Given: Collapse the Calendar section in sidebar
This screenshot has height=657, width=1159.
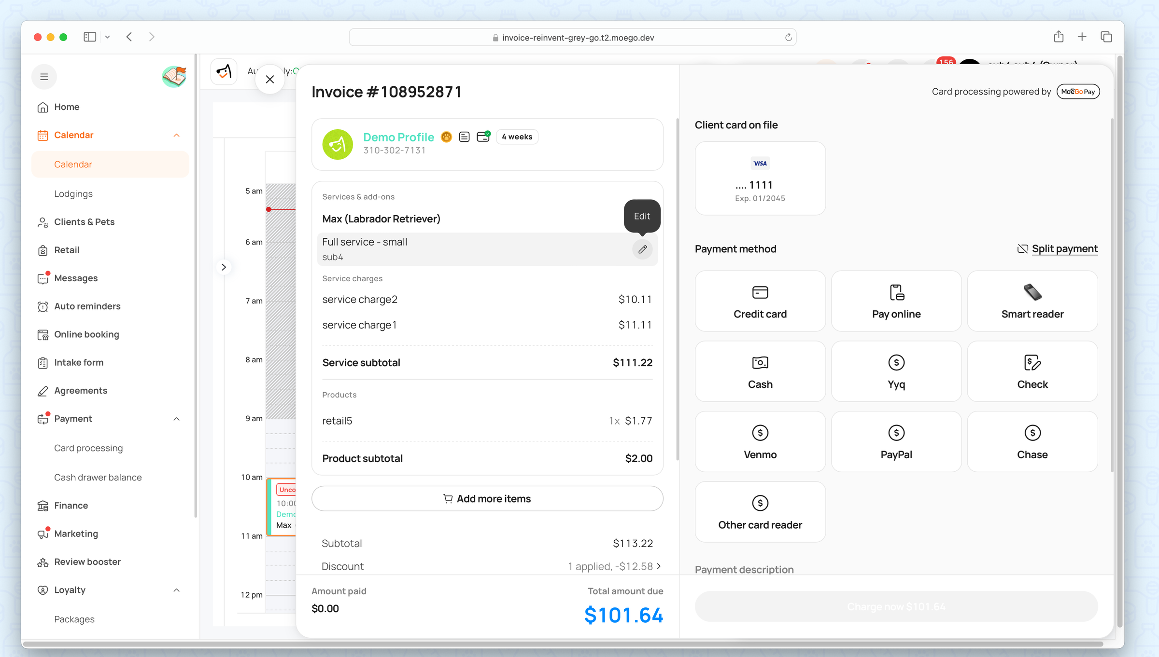Looking at the screenshot, I should pyautogui.click(x=177, y=135).
